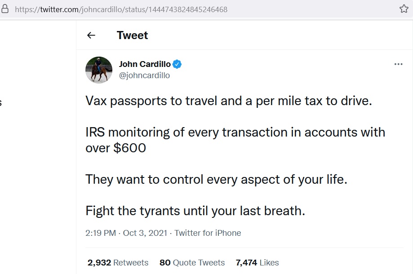The image size is (413, 274).
Task: Click the "Fight the tyrants" sentence
Action: (x=195, y=211)
